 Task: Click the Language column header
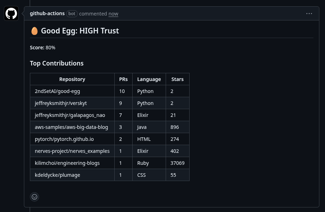[149, 79]
